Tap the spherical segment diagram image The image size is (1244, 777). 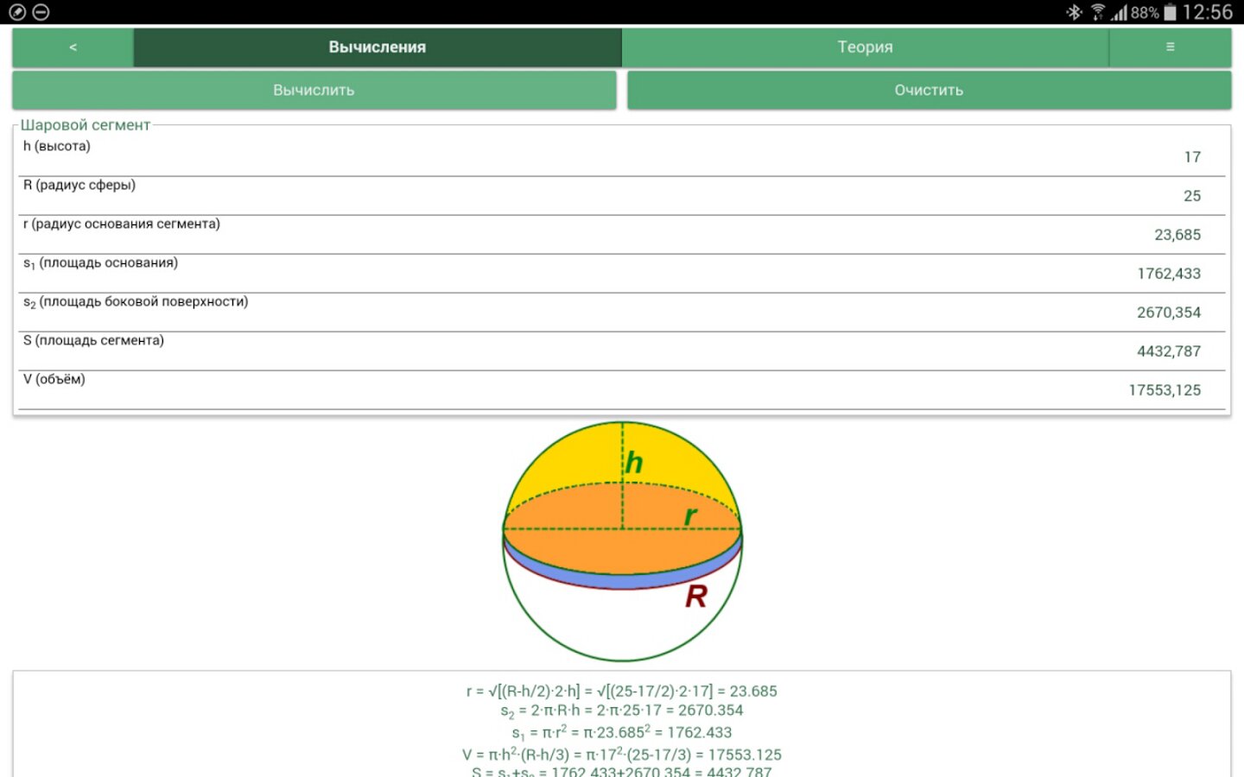point(622,541)
